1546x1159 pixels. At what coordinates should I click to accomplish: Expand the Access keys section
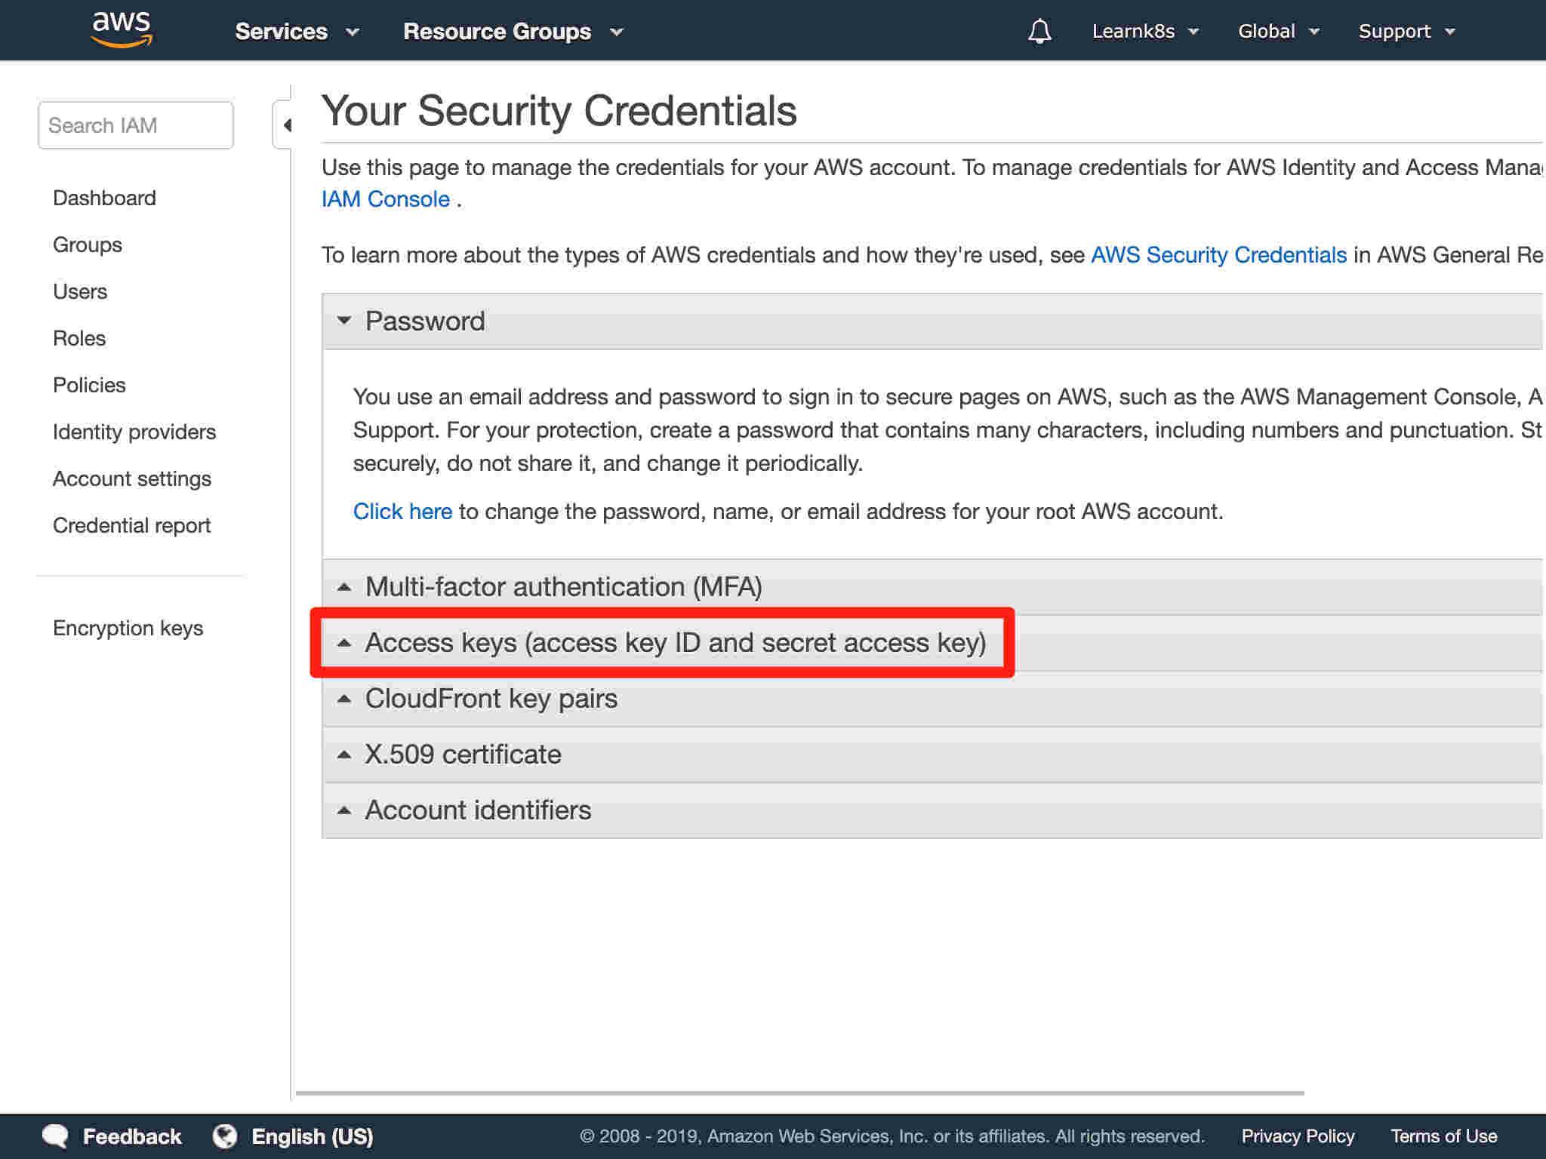pos(932,642)
